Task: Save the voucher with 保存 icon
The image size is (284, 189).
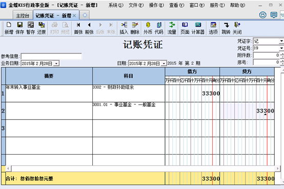Action: pos(20,28)
